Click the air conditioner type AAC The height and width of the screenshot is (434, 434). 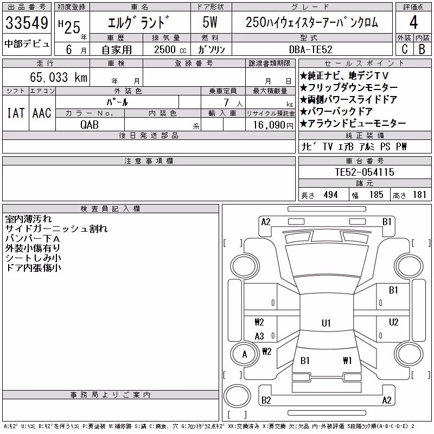pyautogui.click(x=42, y=113)
